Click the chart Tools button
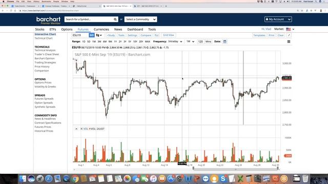 [121, 35]
